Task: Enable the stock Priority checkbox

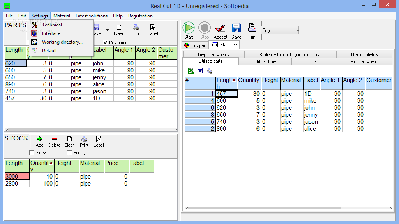Action: [69, 152]
